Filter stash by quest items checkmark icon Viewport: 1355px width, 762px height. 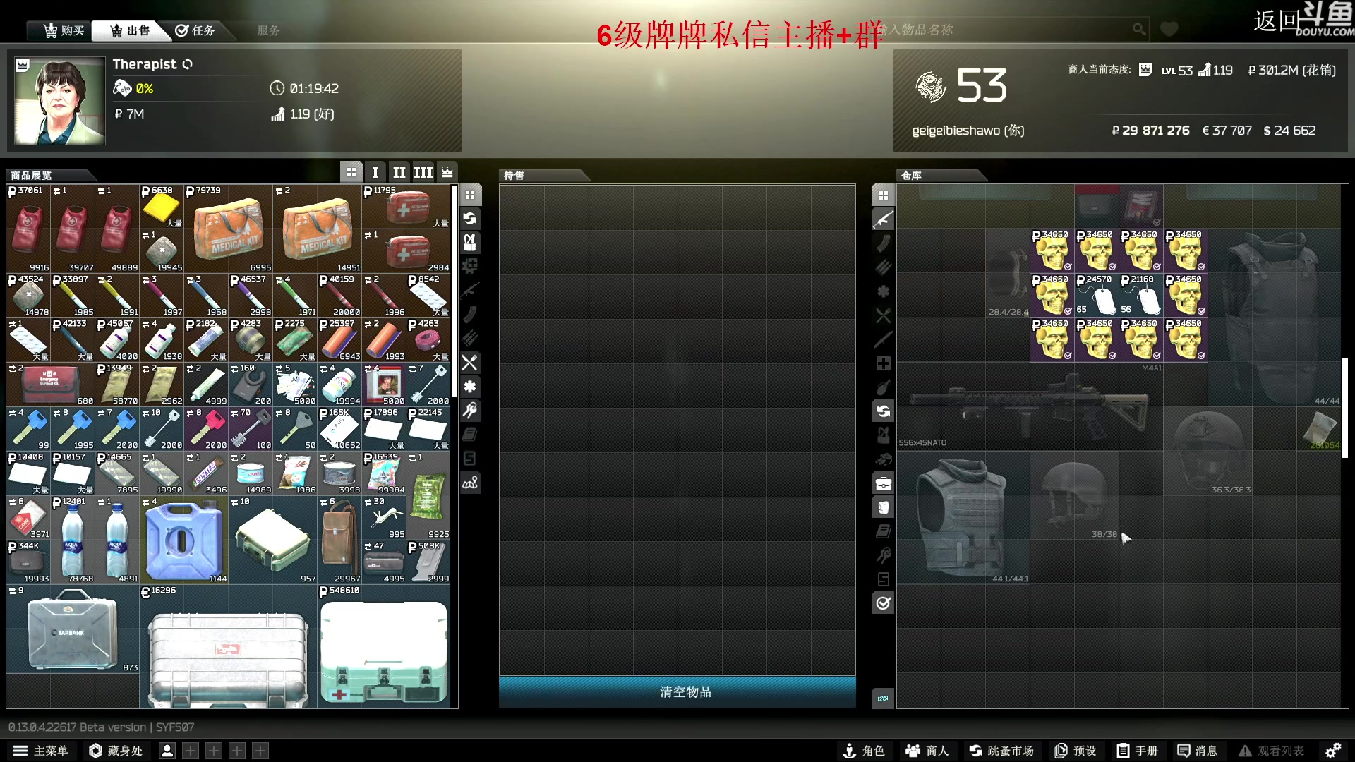(883, 603)
